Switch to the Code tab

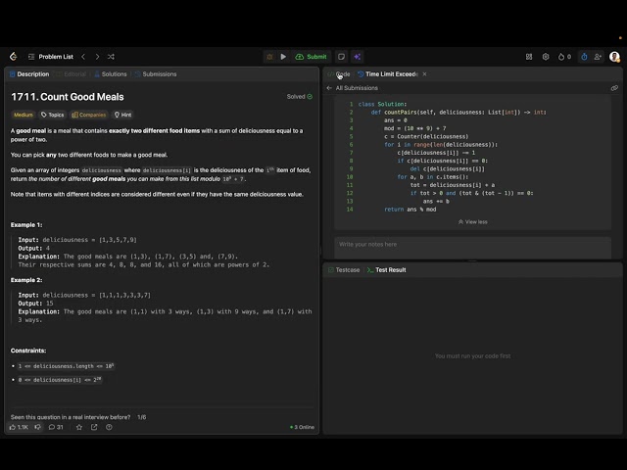tap(339, 74)
